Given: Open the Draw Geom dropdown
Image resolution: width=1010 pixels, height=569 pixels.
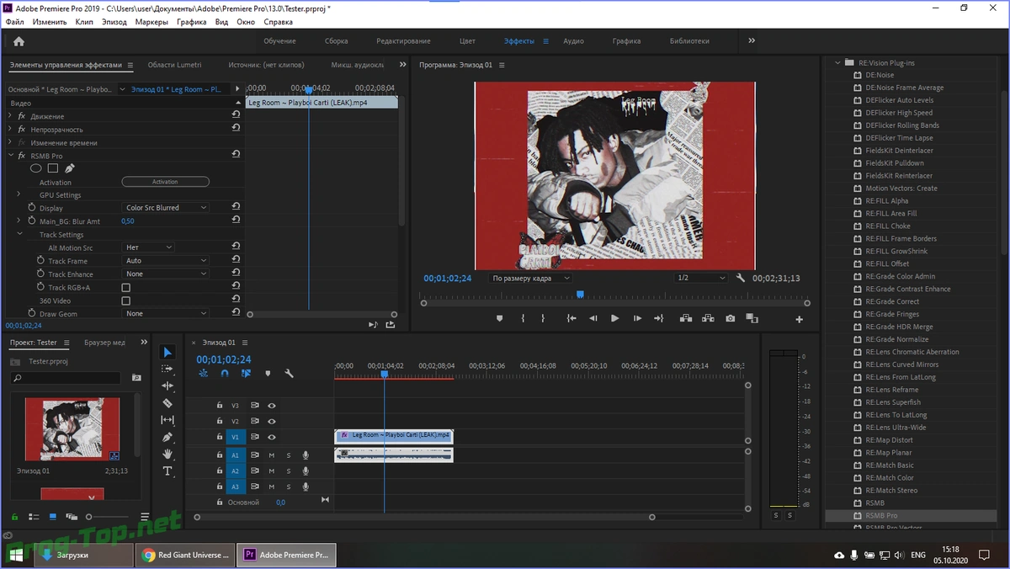Looking at the screenshot, I should tap(166, 313).
